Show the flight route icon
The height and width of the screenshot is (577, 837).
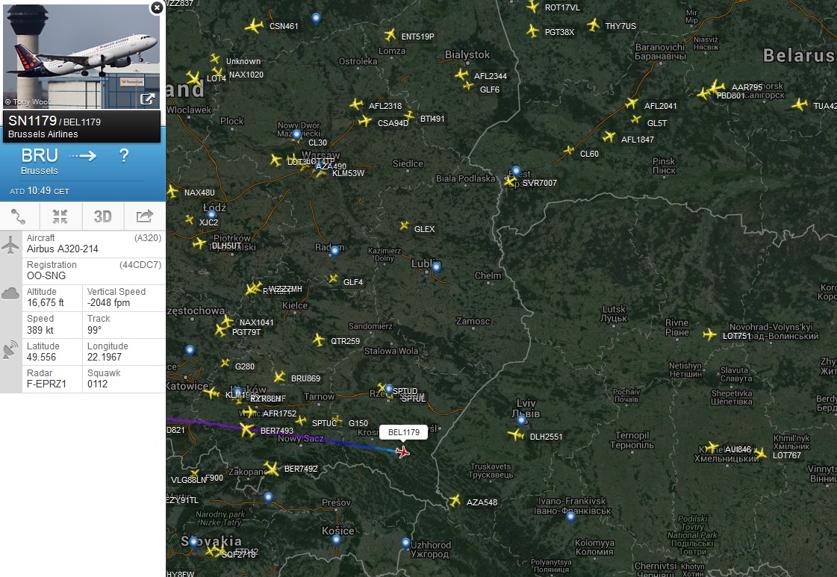click(19, 216)
